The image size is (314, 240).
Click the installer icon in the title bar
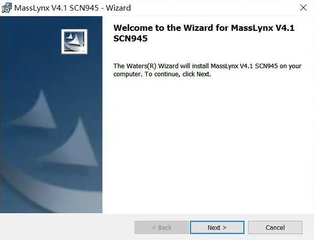[7, 8]
